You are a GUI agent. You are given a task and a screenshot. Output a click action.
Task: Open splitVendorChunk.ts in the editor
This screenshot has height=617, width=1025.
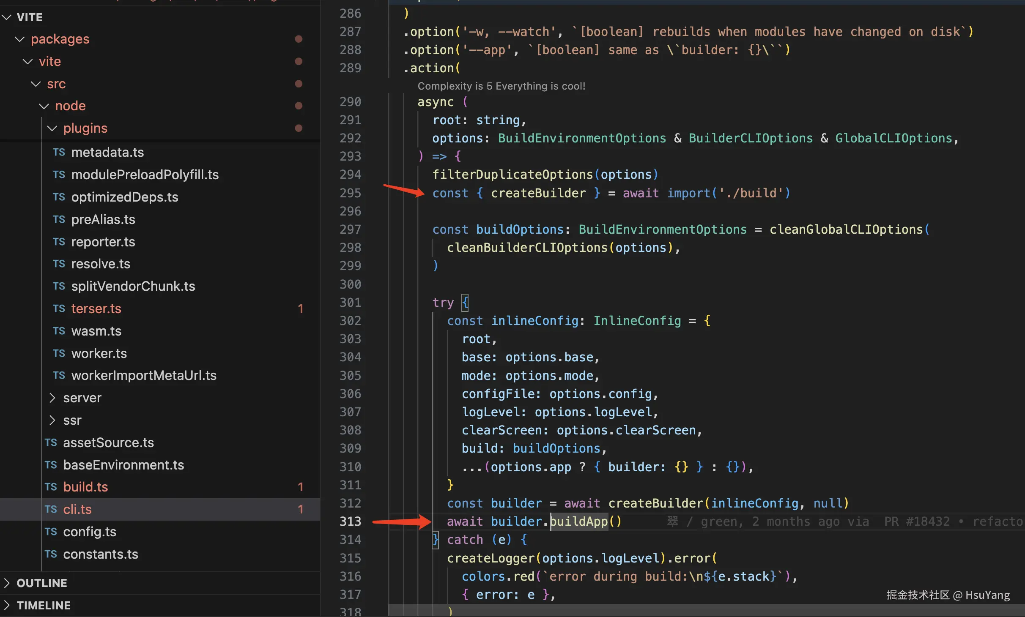(133, 286)
